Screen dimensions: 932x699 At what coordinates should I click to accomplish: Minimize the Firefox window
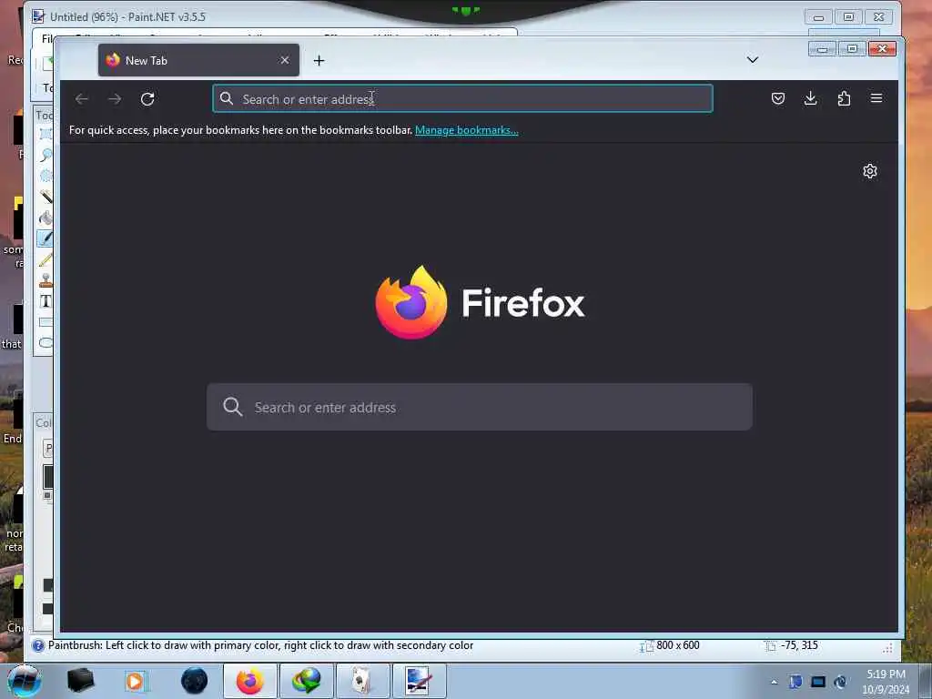[822, 49]
